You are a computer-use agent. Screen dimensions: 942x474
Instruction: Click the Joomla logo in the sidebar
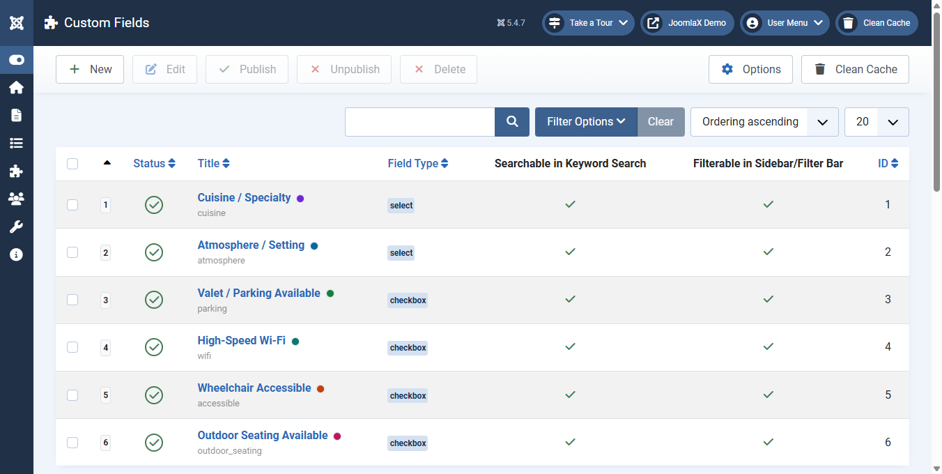17,23
